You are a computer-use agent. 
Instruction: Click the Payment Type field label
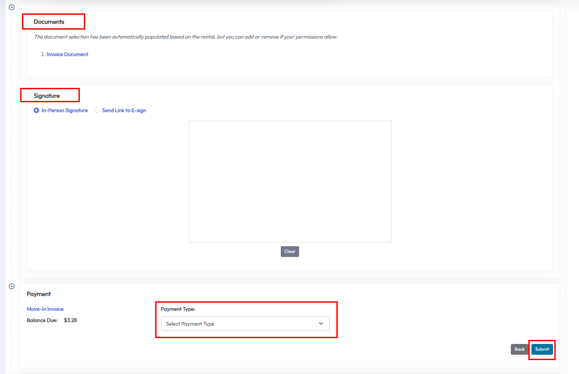[178, 309]
